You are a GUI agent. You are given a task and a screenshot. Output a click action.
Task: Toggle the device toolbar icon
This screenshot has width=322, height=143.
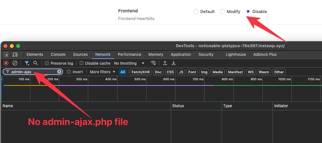tap(15, 55)
